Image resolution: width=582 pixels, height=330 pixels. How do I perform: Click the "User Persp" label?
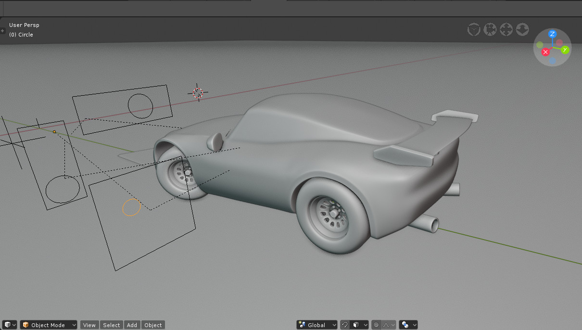point(24,25)
